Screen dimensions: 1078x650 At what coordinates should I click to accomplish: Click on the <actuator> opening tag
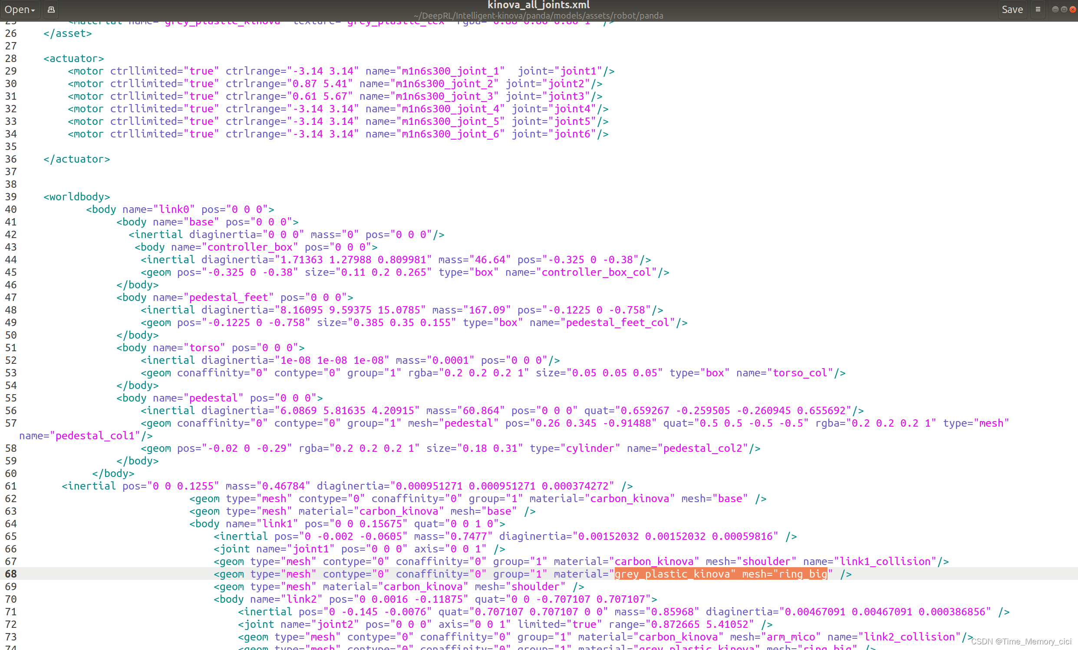pyautogui.click(x=73, y=59)
